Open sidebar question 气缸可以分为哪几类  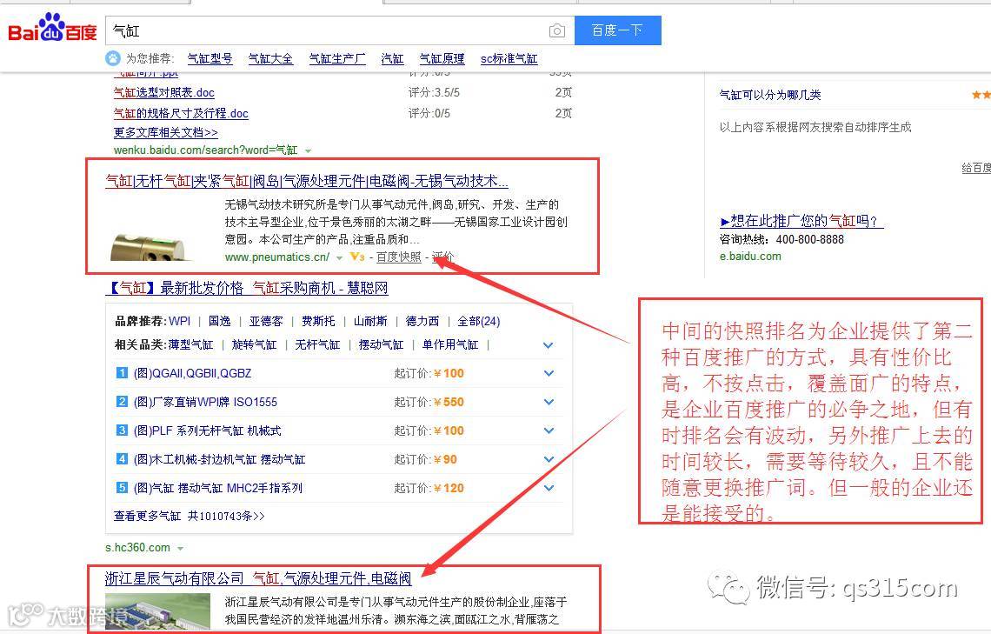(770, 95)
